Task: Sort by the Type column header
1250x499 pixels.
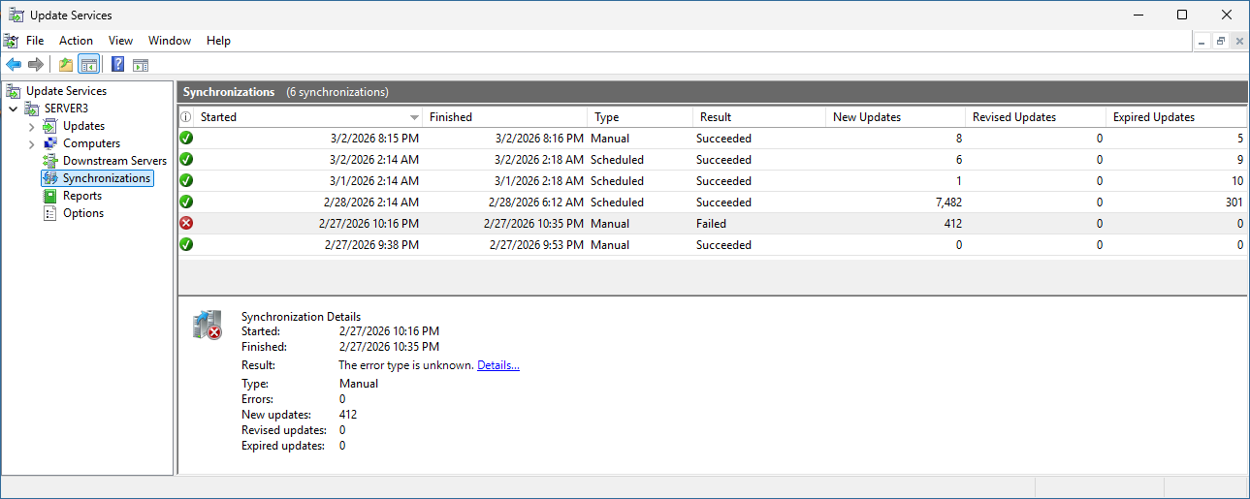Action: pyautogui.click(x=641, y=117)
